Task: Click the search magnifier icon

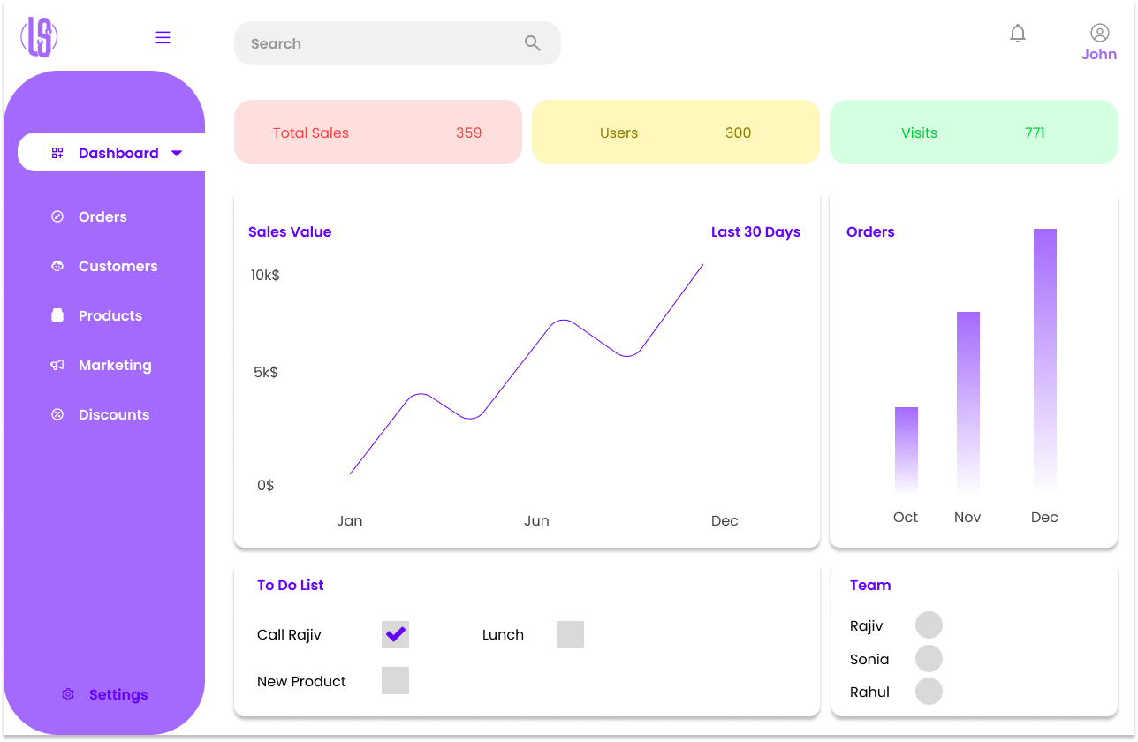Action: (x=532, y=43)
